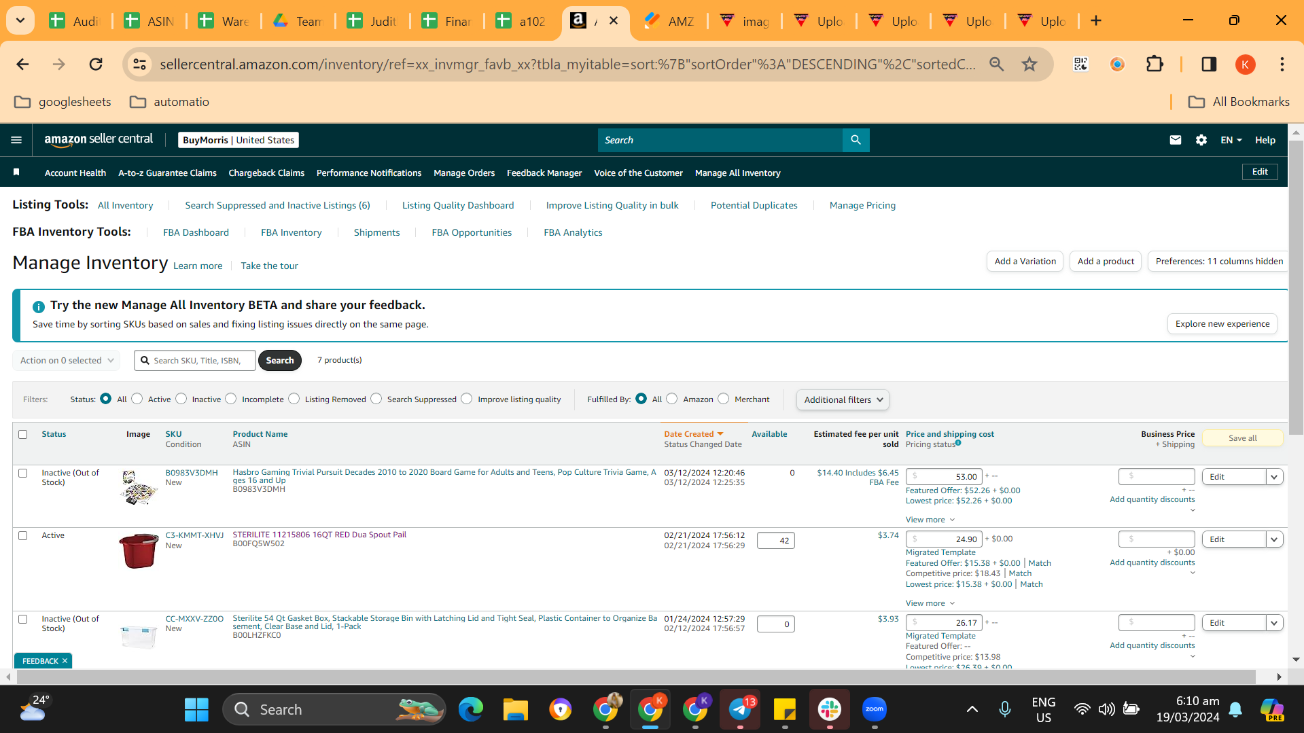The height and width of the screenshot is (733, 1304).
Task: Open the QR code extension icon
Action: click(1080, 64)
